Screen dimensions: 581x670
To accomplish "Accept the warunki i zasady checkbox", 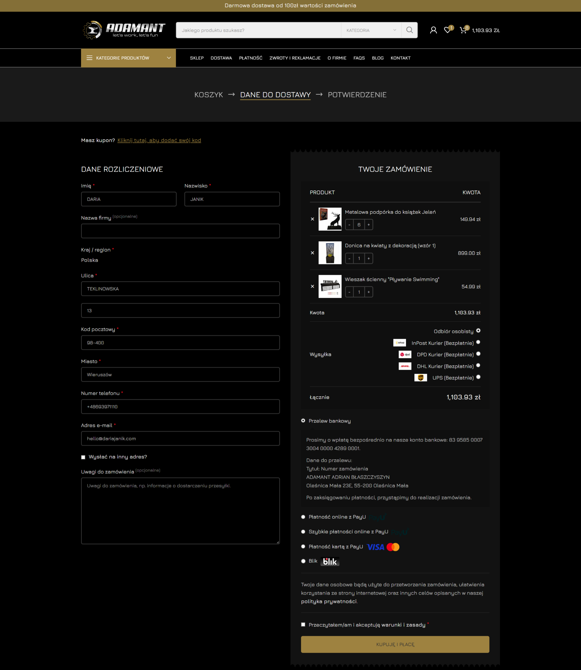I will 303,625.
